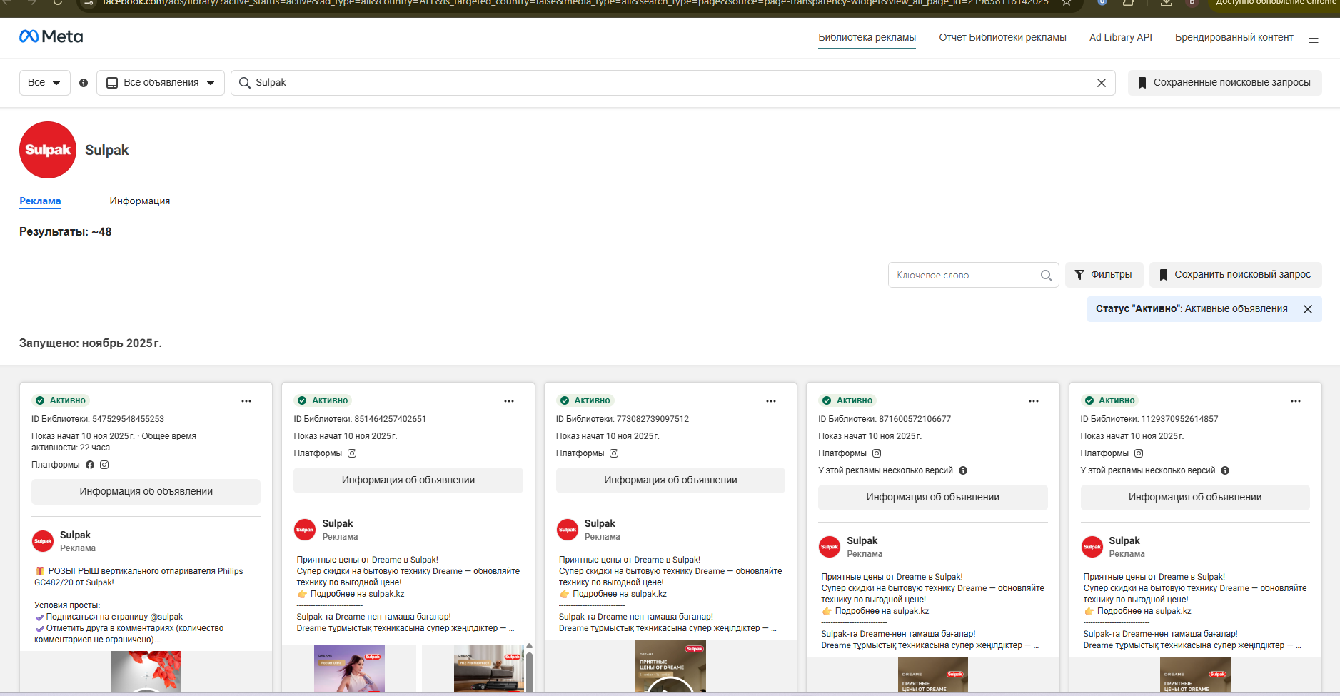This screenshot has width=1340, height=696.
Task: Open "Информация об объявлении" for ad 1129370952614857
Action: [1195, 498]
